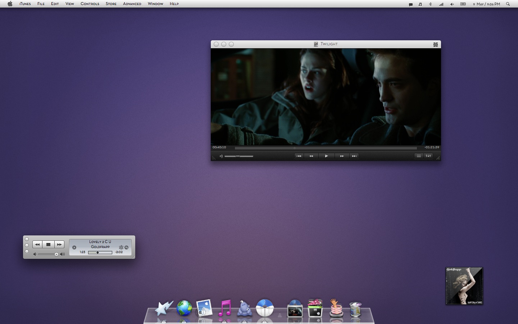Click the Genius atom icon in iTunes display
The width and height of the screenshot is (518, 324).
(121, 247)
